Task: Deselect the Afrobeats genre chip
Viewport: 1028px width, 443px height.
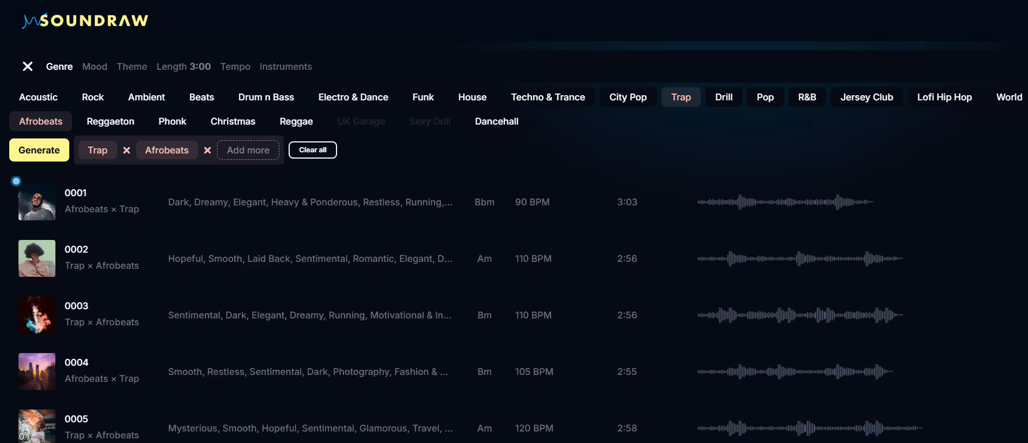Action: click(x=40, y=121)
